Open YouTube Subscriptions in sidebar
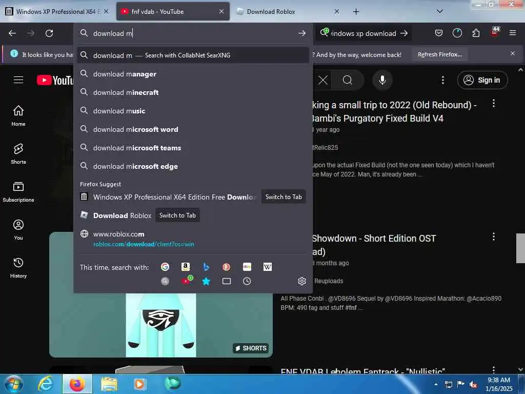525x394 pixels. [x=18, y=192]
